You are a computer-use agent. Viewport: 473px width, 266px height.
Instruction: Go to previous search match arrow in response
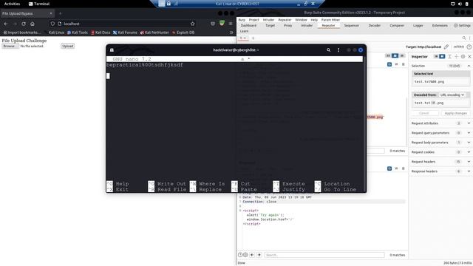pos(252,255)
